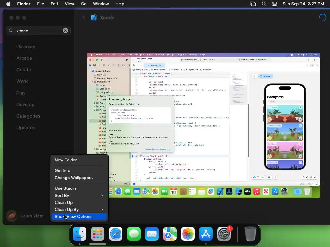Open the Apple menu
330x247 pixels.
(8, 4)
